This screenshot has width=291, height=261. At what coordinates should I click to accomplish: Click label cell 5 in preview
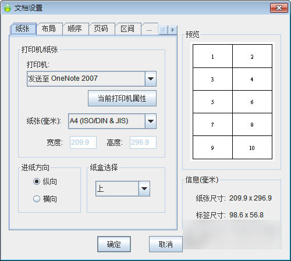[212, 102]
